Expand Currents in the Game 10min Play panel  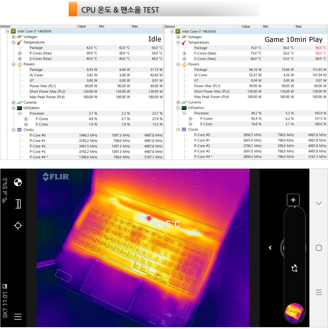point(178,102)
